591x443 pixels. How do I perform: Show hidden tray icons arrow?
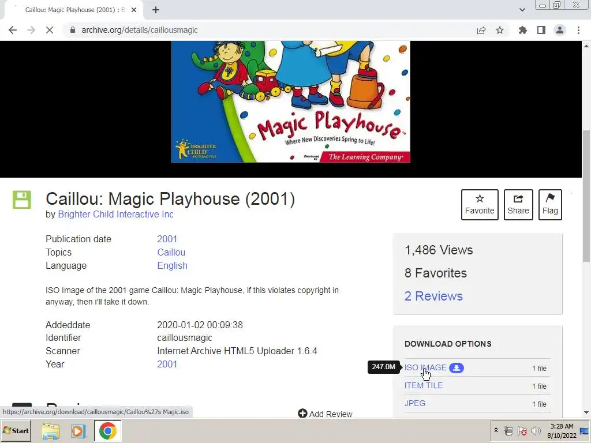496,430
